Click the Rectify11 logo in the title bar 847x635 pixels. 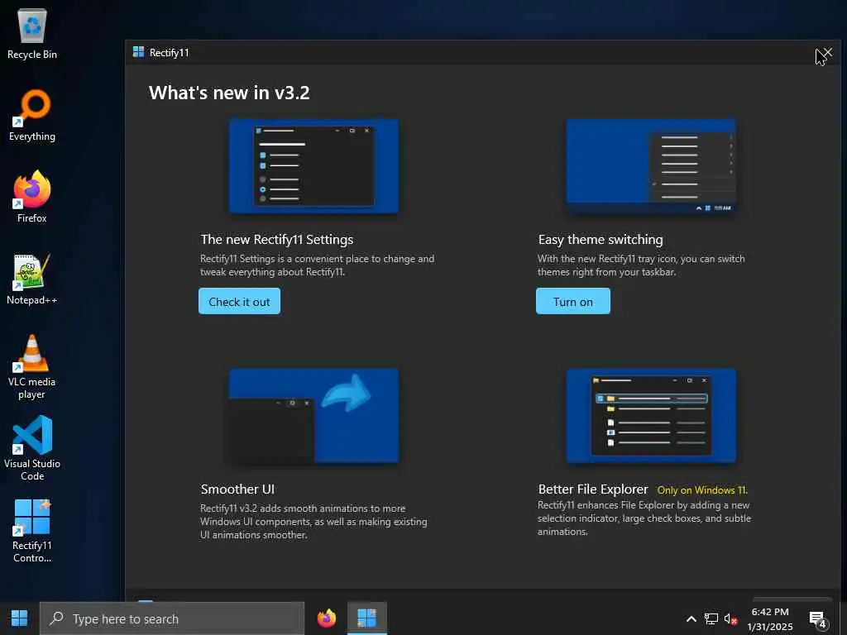point(138,52)
